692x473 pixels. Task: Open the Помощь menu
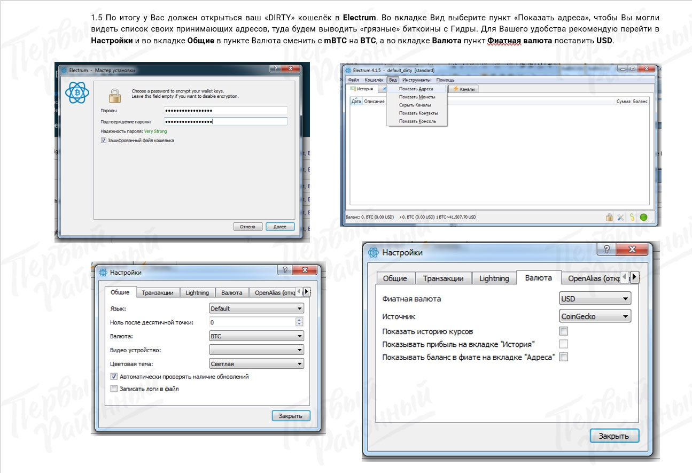pyautogui.click(x=445, y=80)
